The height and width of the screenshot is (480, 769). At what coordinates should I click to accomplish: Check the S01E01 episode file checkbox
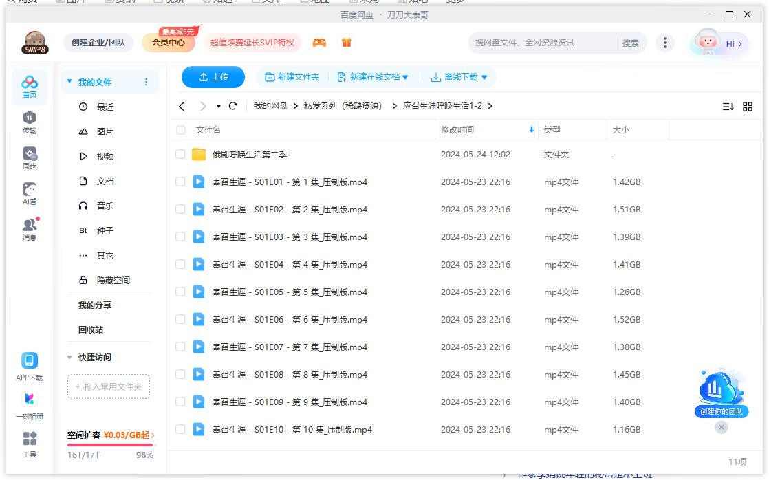pos(180,182)
